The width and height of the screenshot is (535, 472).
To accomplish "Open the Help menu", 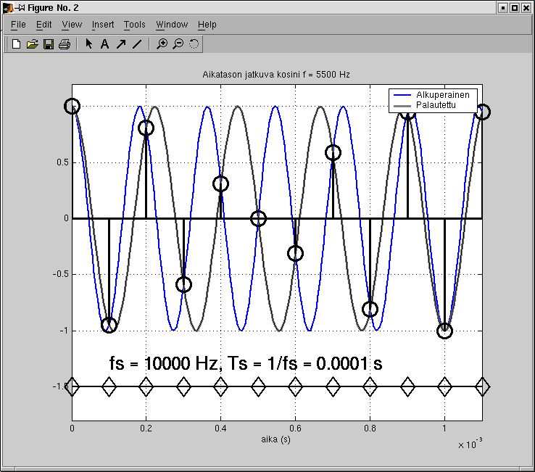I will [207, 25].
